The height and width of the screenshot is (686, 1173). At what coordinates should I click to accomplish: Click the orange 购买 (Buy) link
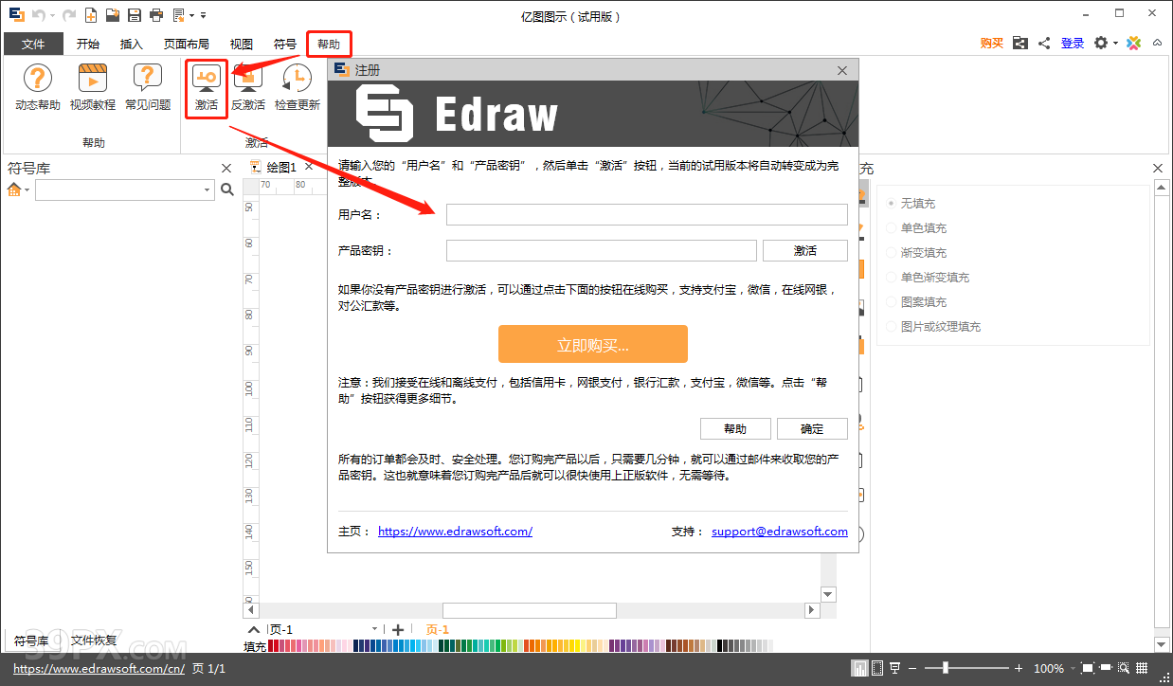pos(992,44)
